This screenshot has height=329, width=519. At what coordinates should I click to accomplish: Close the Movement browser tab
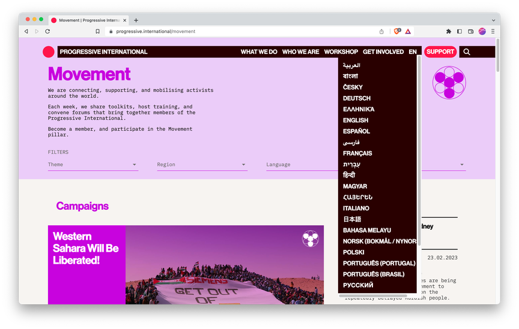[x=125, y=20]
